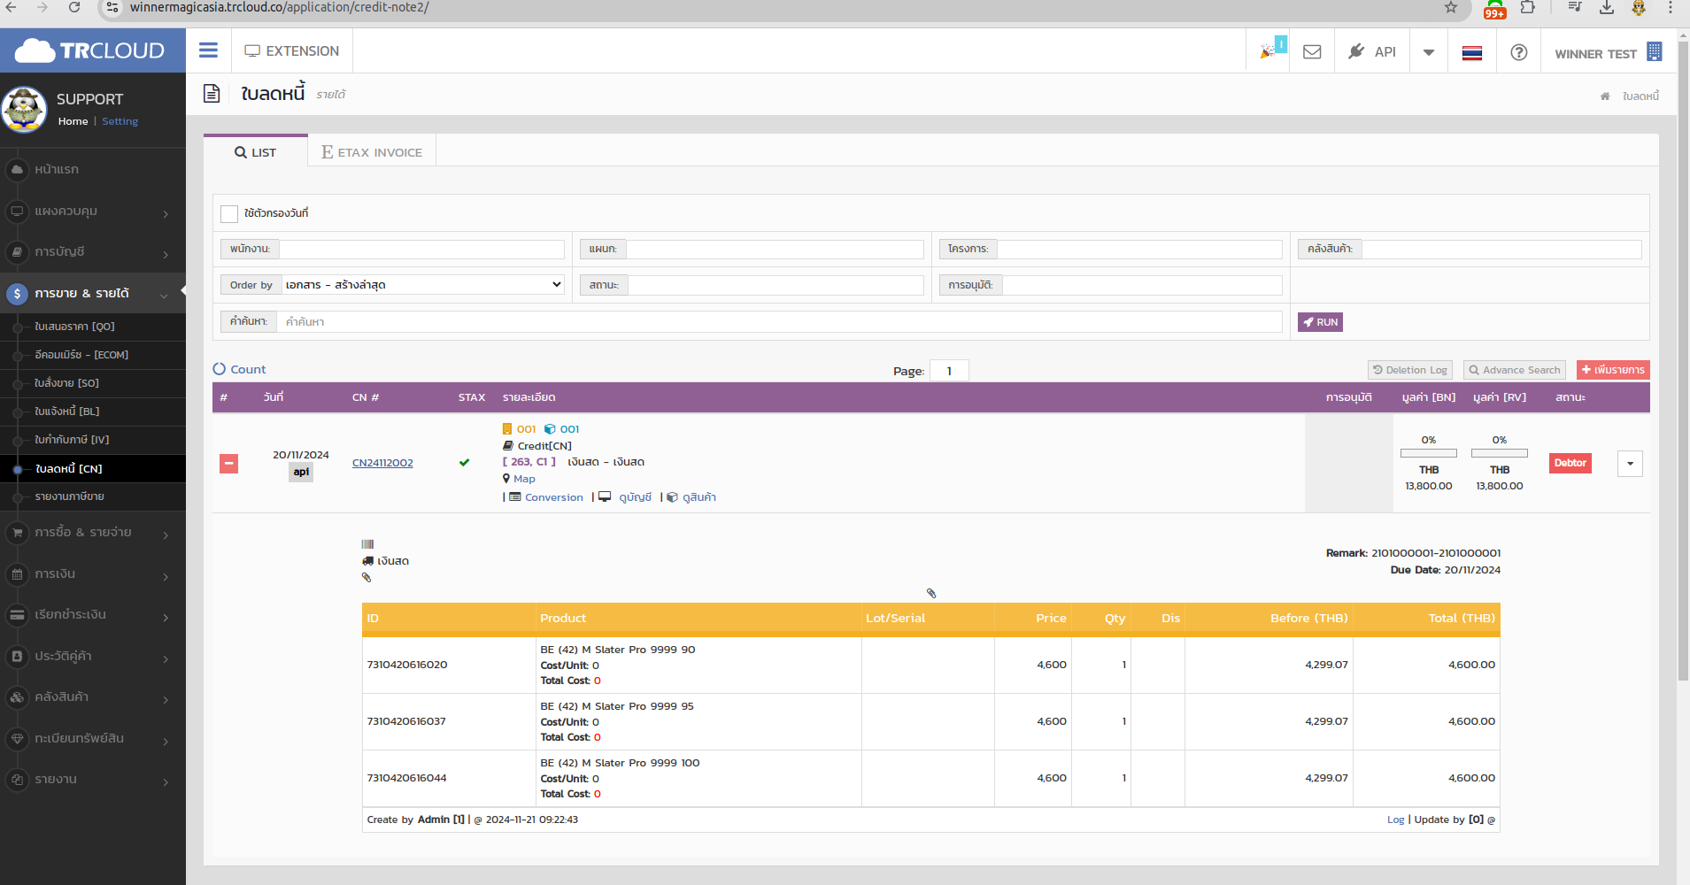The height and width of the screenshot is (885, 1690).
Task: Click the barcode icon
Action: point(367,543)
